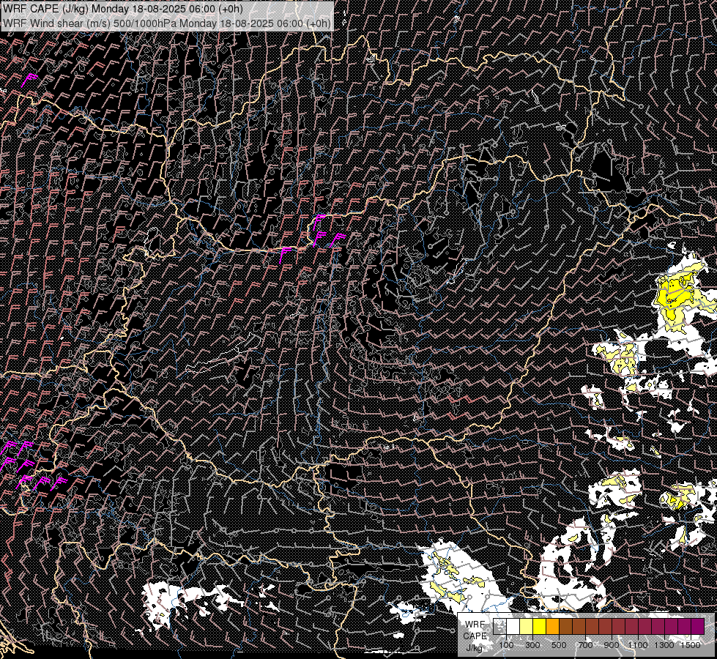717x659 pixels.
Task: Click the orange CAPE legend swatch
Action: 552,626
